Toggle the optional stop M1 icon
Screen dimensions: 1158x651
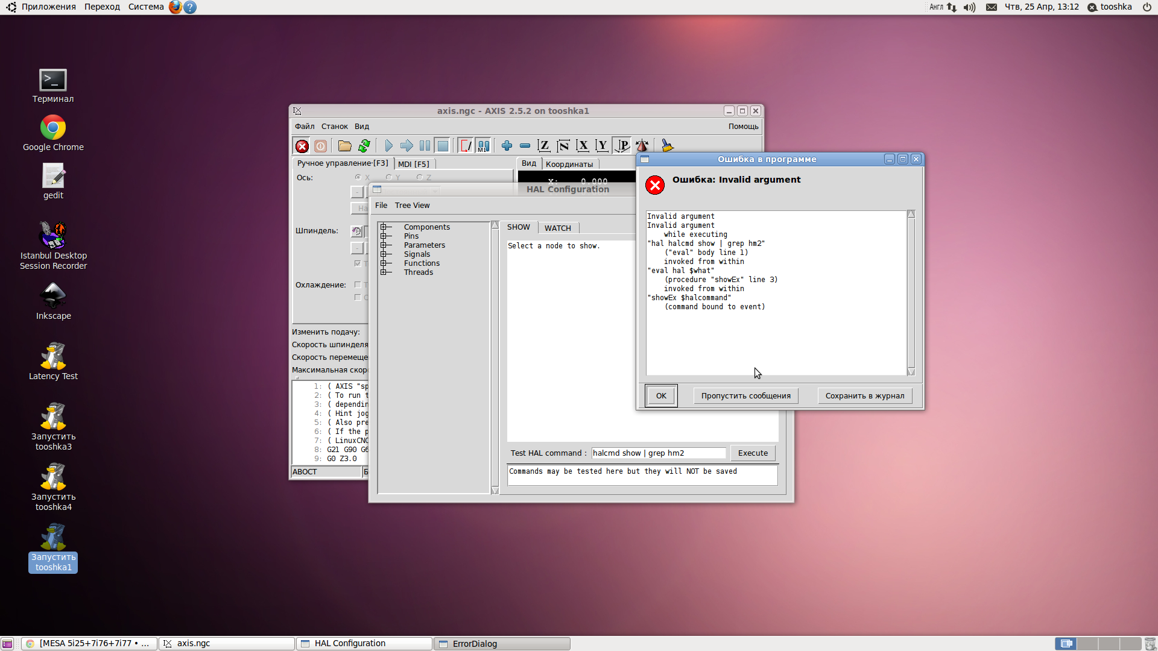(x=484, y=146)
